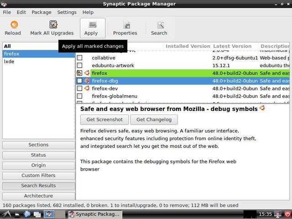The height and width of the screenshot is (219, 292).
Task: Toggle the firefox-globalmenu package checkbox
Action: pyautogui.click(x=79, y=96)
